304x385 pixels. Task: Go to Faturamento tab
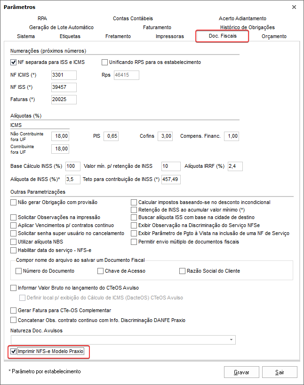(157, 27)
